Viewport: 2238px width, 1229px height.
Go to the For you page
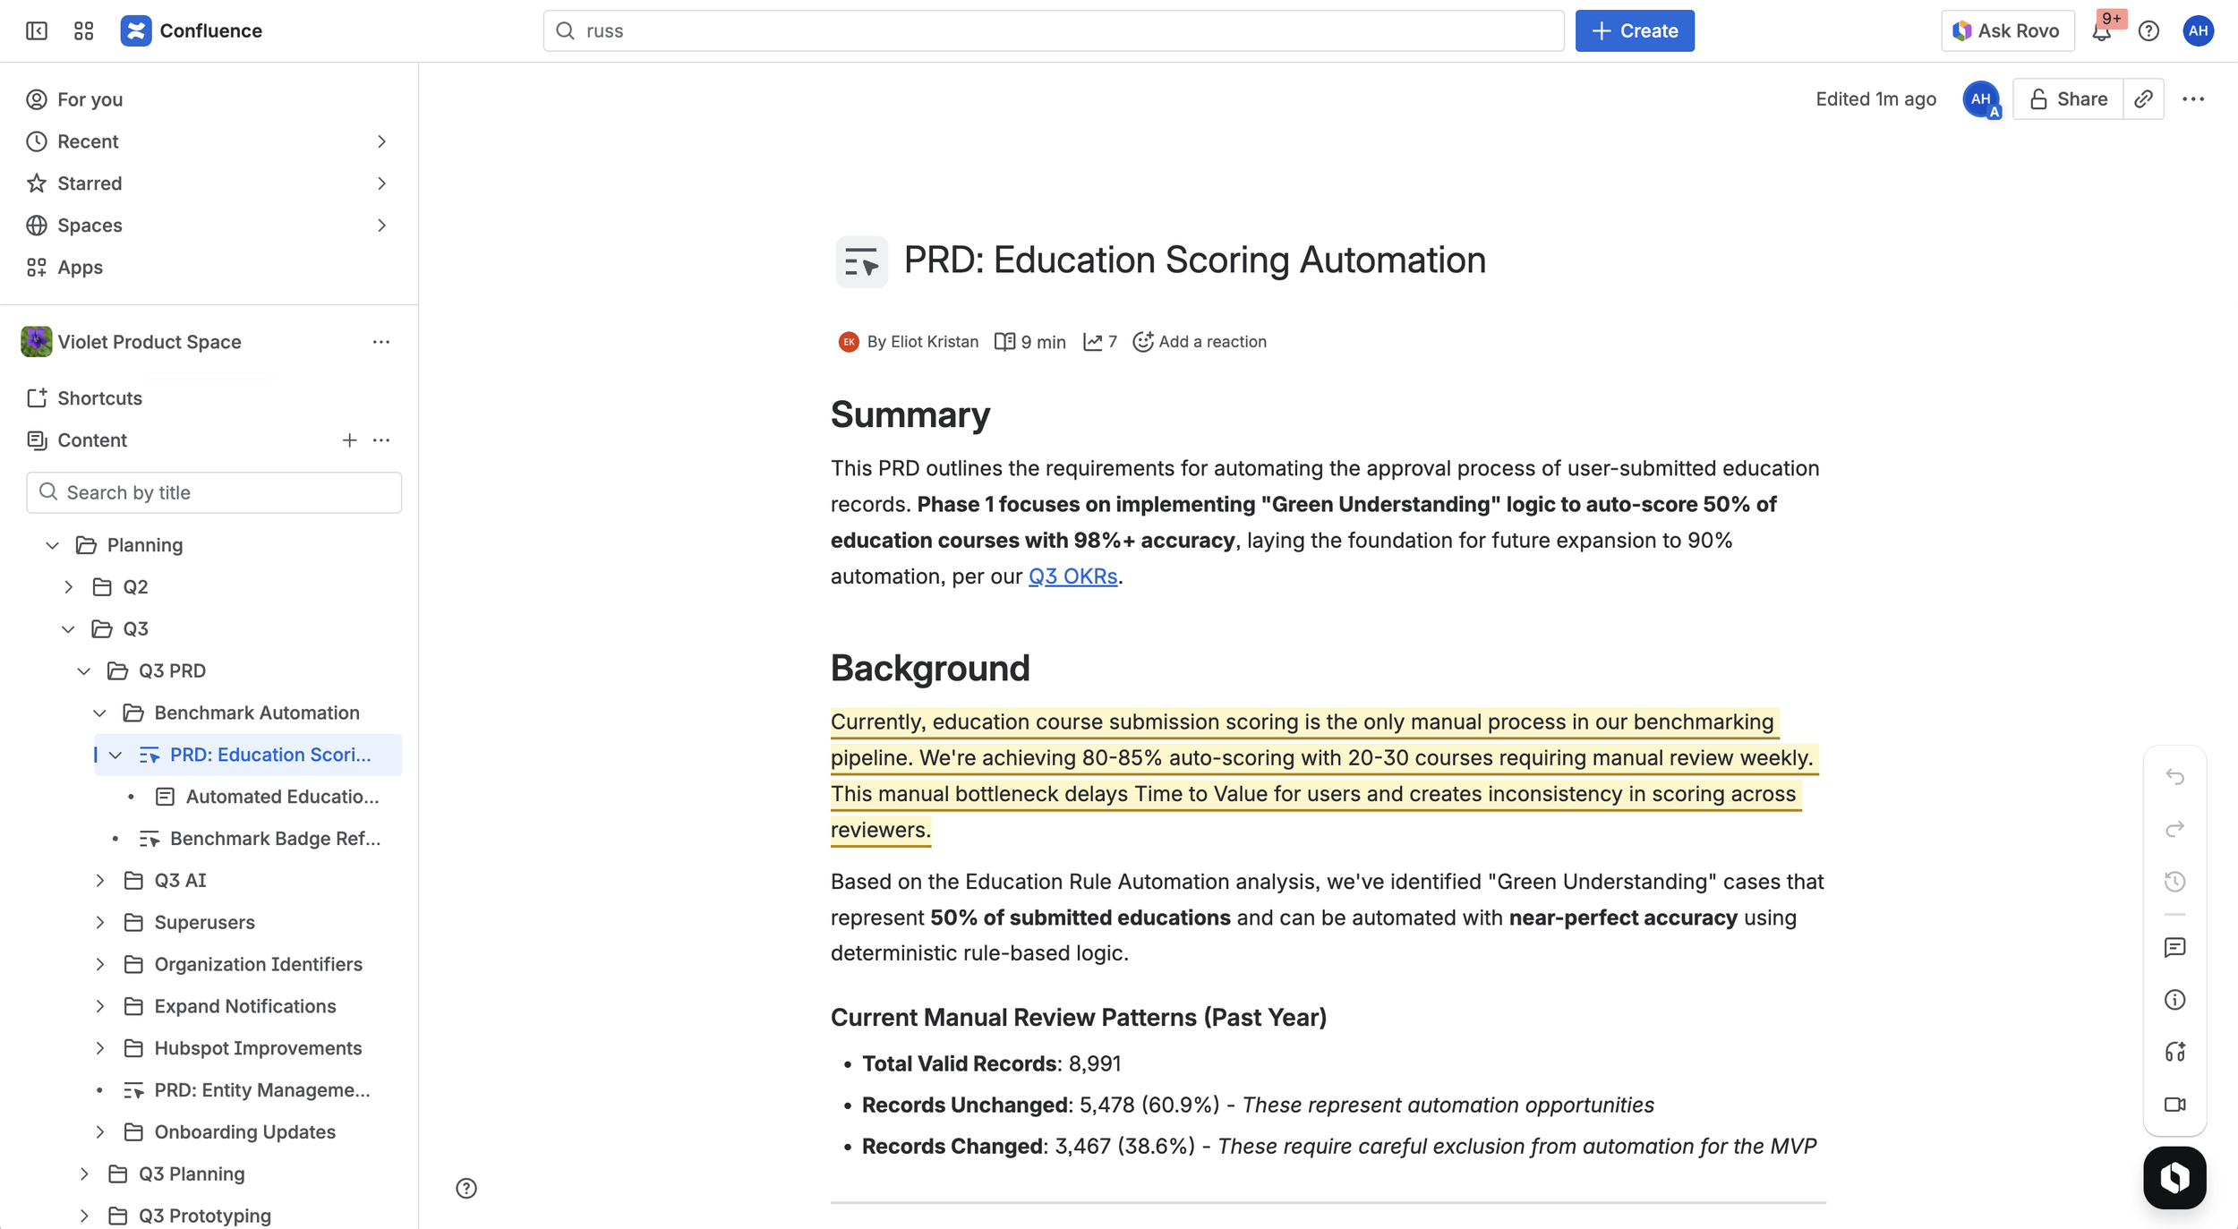click(90, 99)
